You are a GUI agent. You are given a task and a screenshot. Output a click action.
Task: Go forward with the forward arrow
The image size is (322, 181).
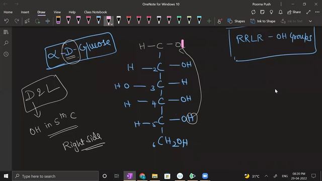[17, 4]
